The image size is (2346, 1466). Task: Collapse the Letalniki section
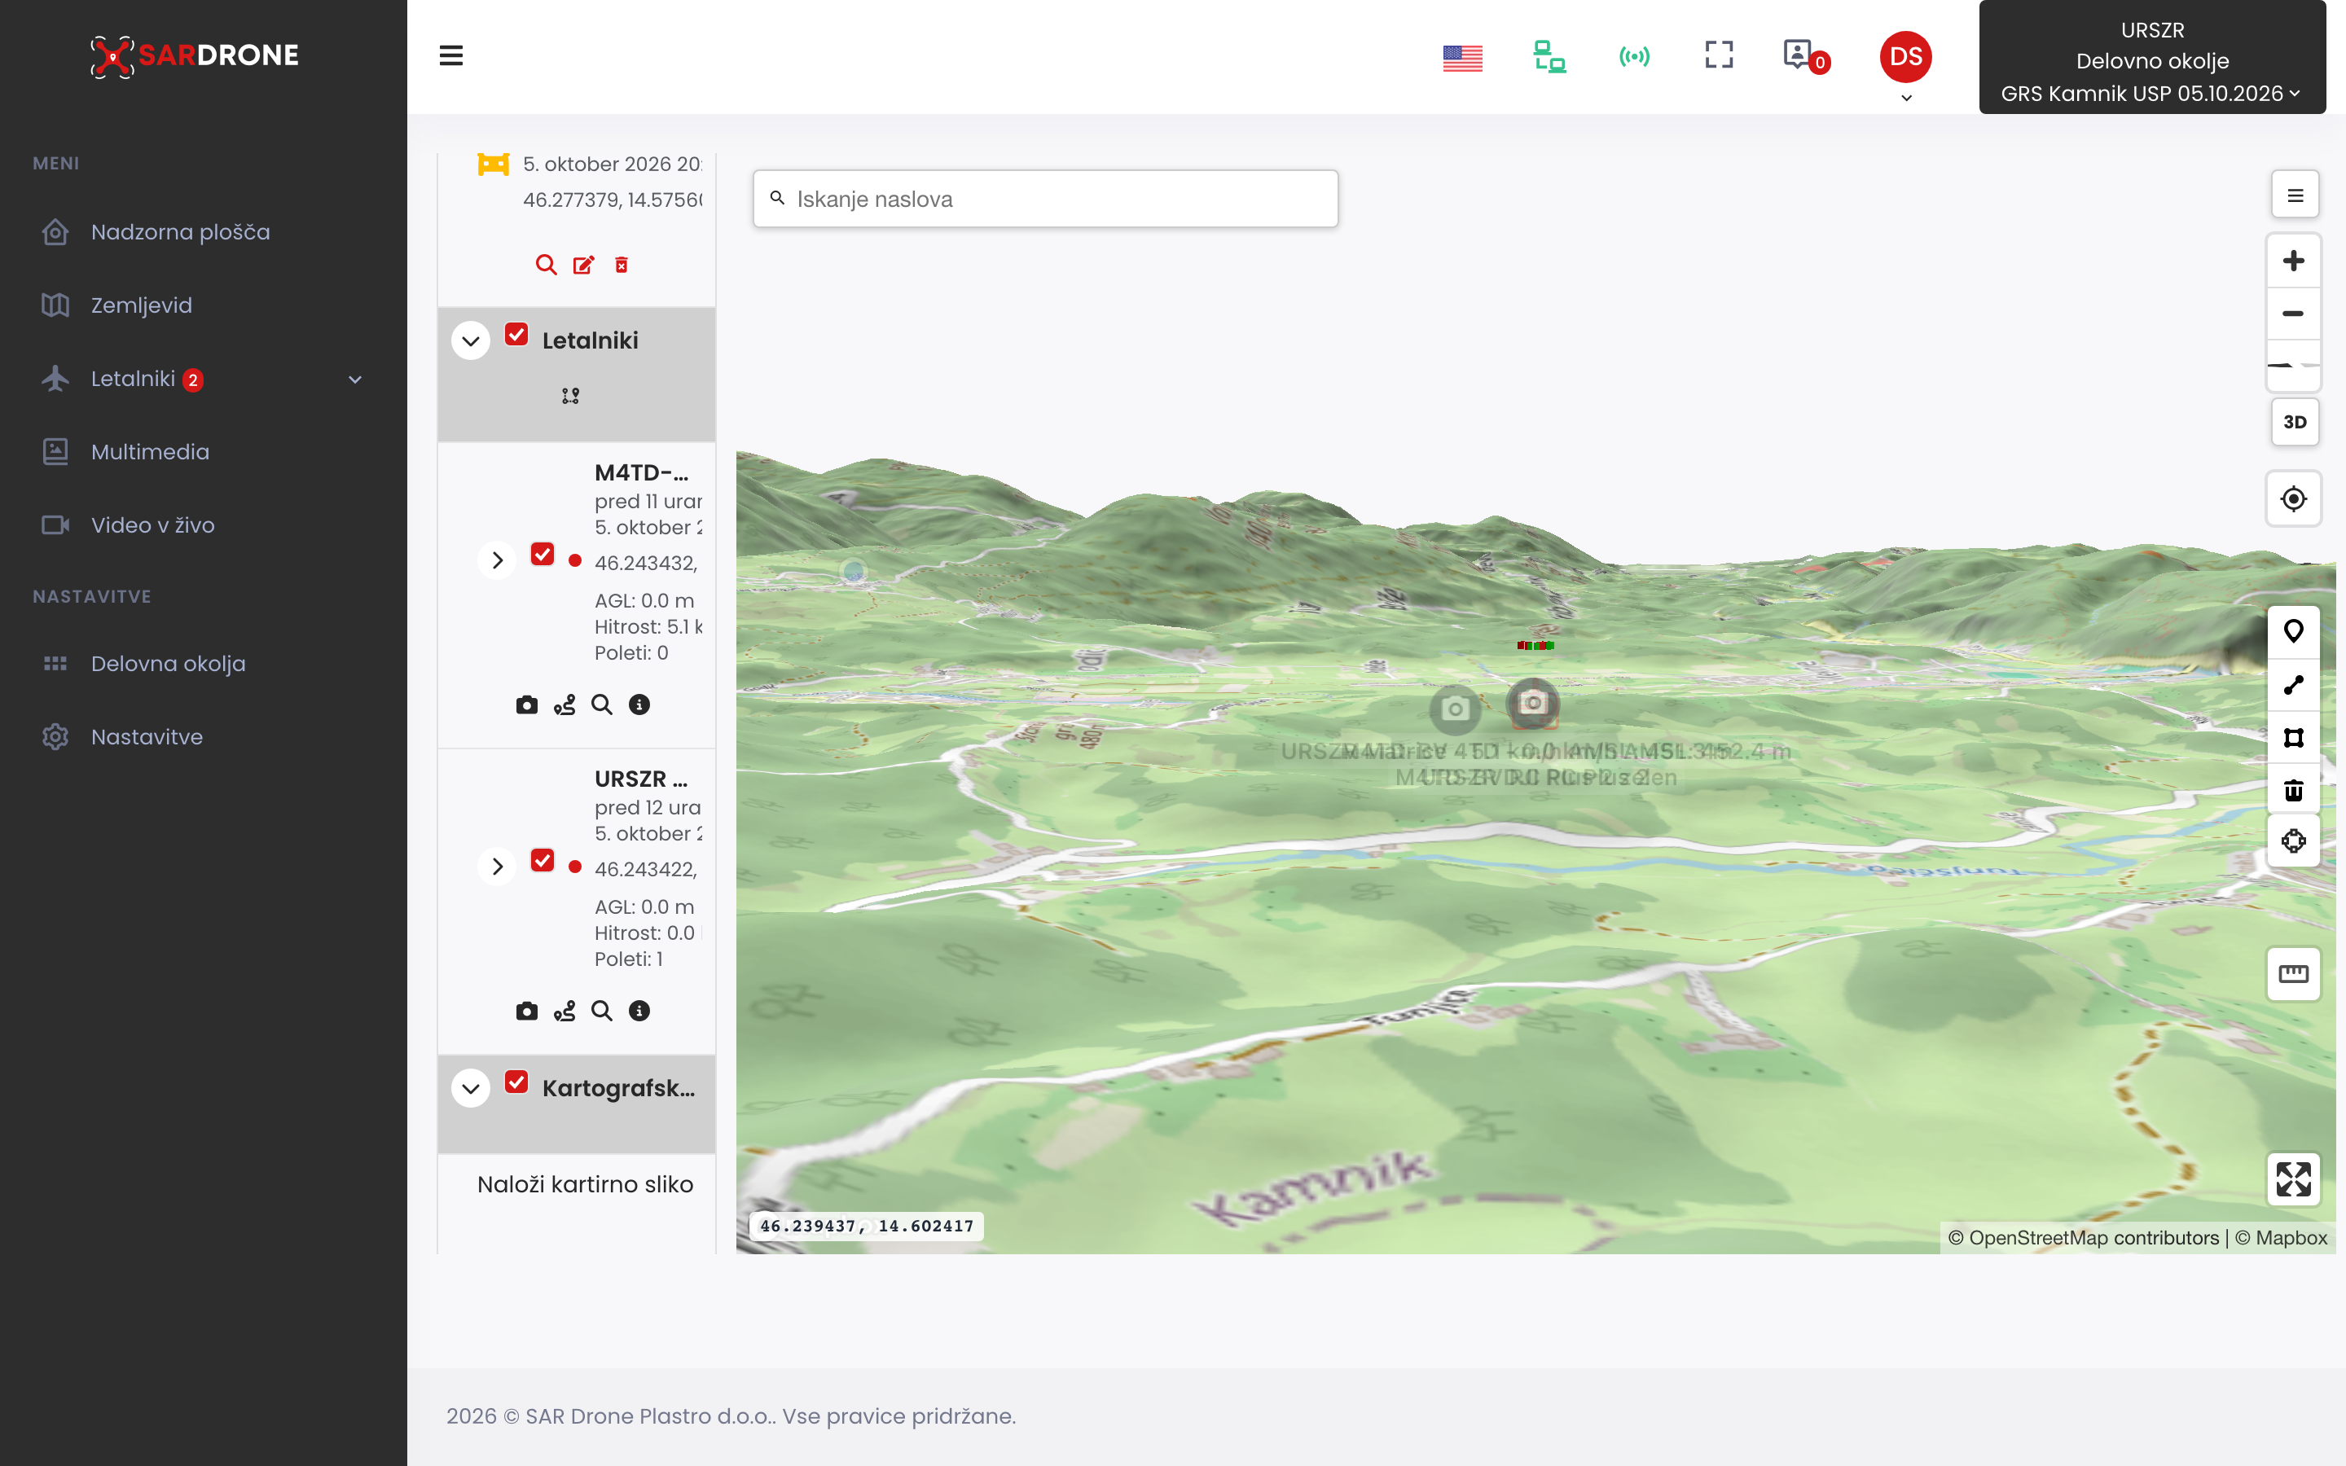click(471, 340)
